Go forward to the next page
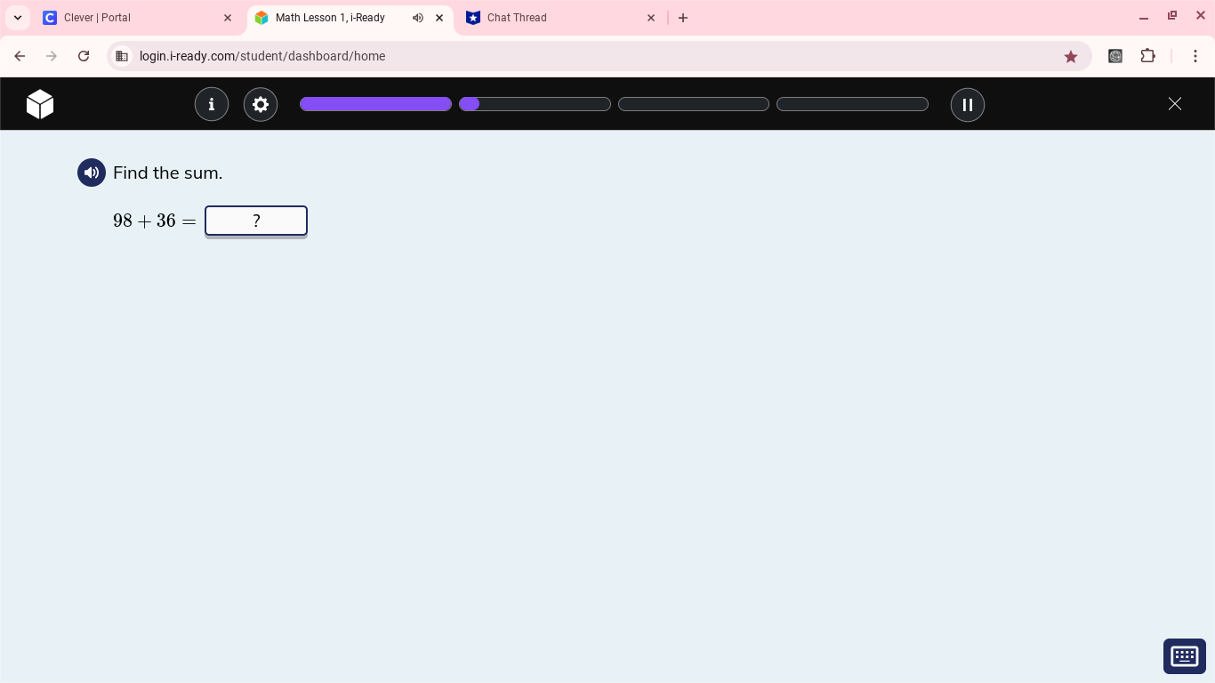The image size is (1215, 683). (x=52, y=56)
